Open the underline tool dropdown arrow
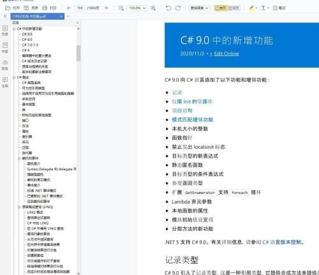The width and height of the screenshot is (319, 275). [x=268, y=8]
